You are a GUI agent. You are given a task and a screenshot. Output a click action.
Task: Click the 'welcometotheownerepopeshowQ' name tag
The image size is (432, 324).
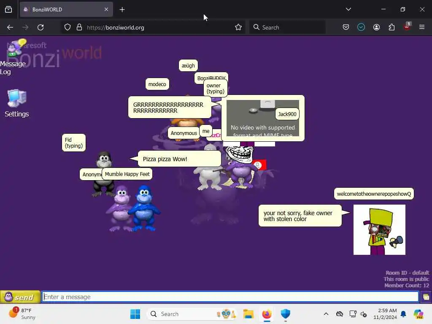click(x=374, y=194)
